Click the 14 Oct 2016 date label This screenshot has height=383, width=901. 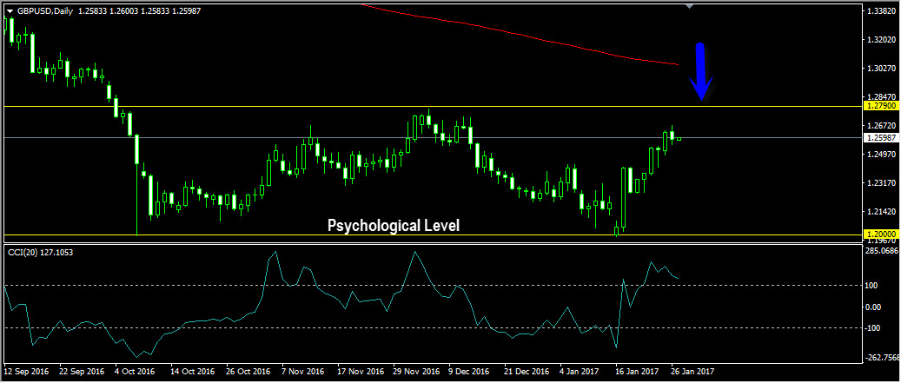(191, 371)
